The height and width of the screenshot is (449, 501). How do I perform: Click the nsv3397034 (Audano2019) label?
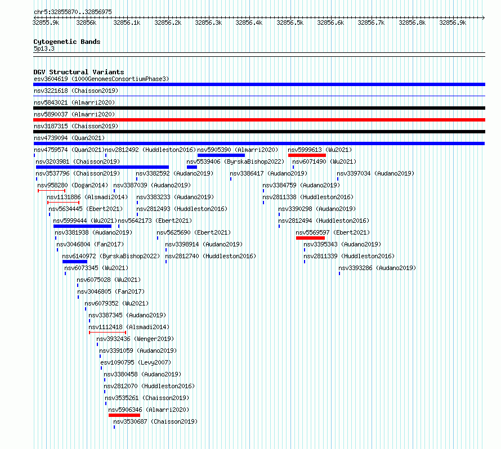coord(376,173)
